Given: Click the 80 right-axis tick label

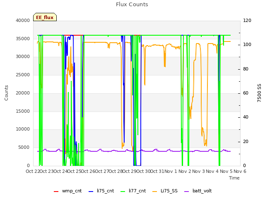Looking at the screenshot, I should [246, 69].
